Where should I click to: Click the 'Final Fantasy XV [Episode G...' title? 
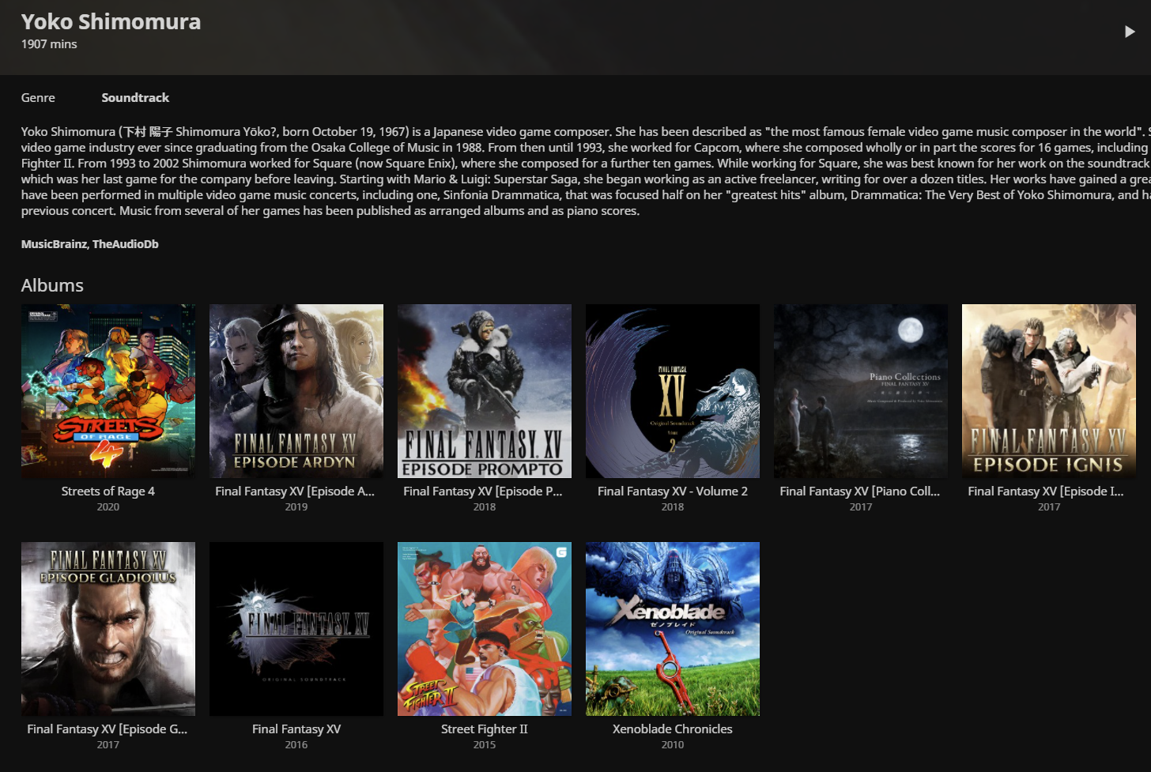pos(108,729)
